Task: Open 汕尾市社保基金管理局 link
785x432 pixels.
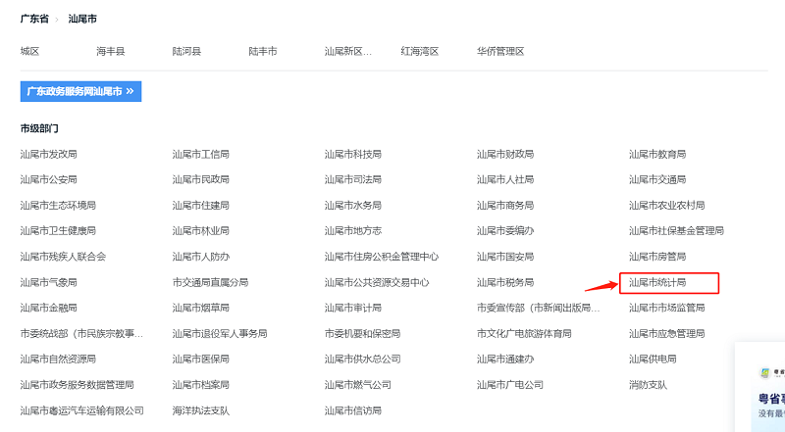Action: click(x=676, y=230)
